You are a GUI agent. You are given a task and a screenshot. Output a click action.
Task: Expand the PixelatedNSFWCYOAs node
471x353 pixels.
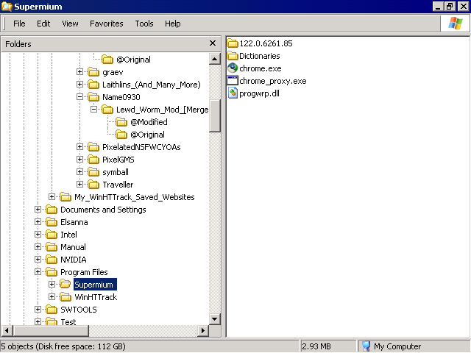(79, 147)
